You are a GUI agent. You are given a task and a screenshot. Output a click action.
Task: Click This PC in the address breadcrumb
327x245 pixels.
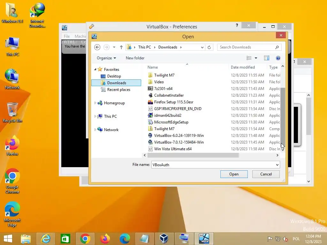click(144, 47)
